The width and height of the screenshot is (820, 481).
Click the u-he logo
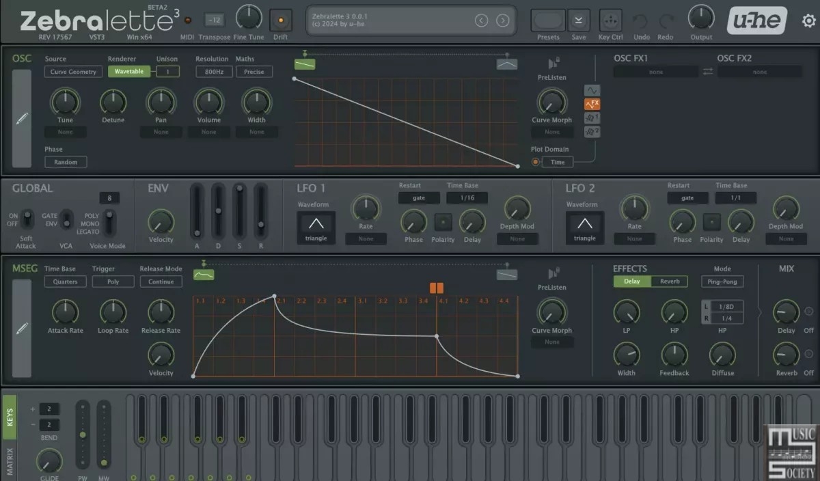click(758, 20)
